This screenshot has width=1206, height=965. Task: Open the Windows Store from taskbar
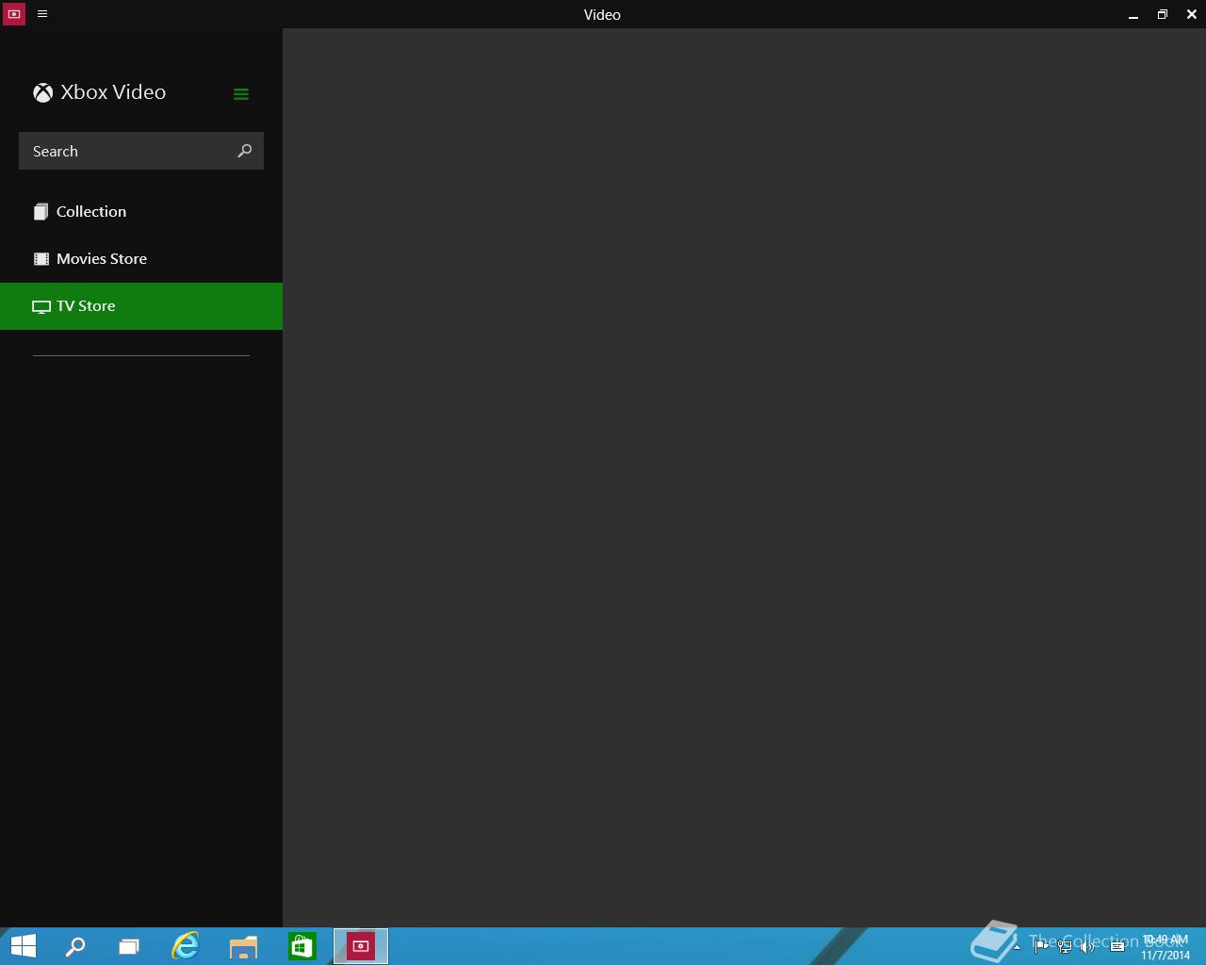302,946
